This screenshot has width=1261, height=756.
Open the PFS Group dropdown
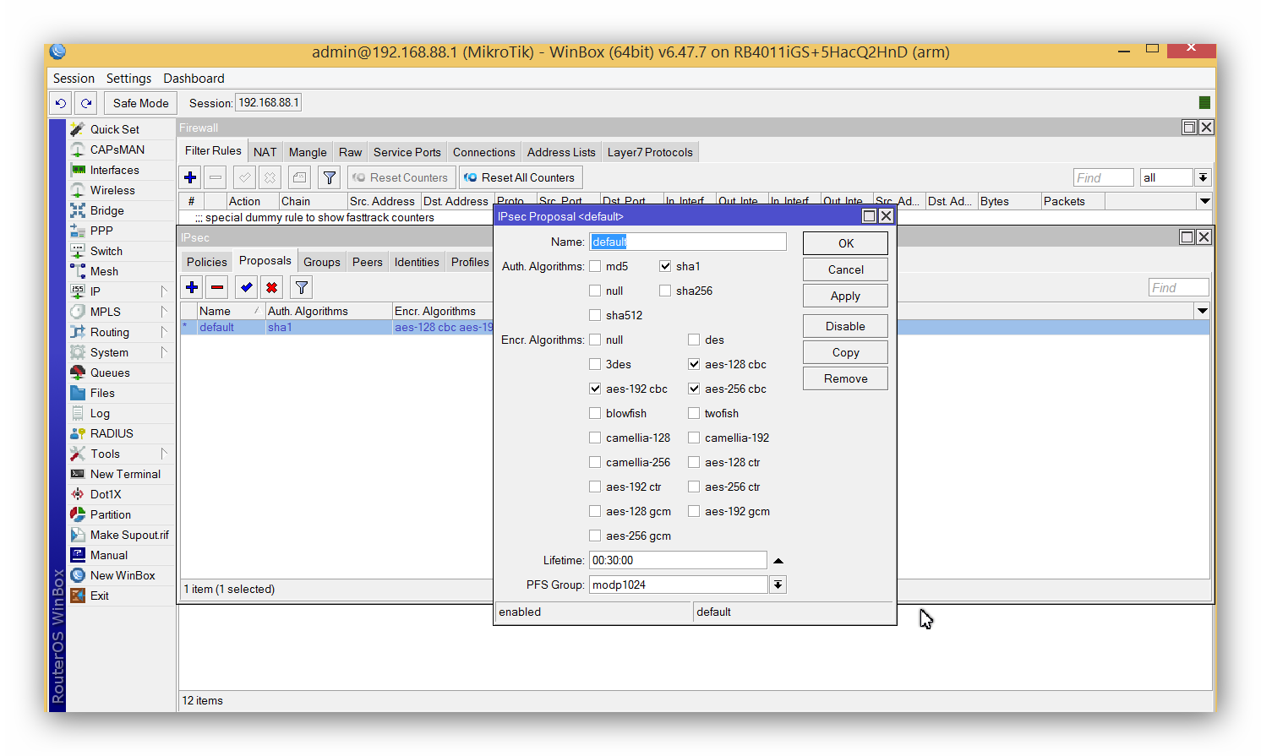pos(778,585)
